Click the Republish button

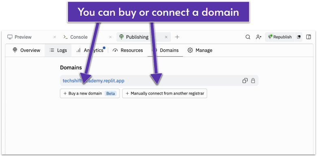[280, 37]
